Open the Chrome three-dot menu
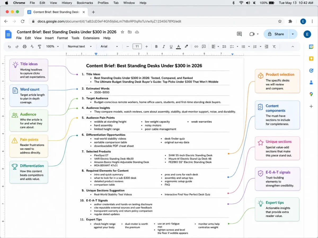This screenshot has height=238, width=318. click(x=312, y=21)
